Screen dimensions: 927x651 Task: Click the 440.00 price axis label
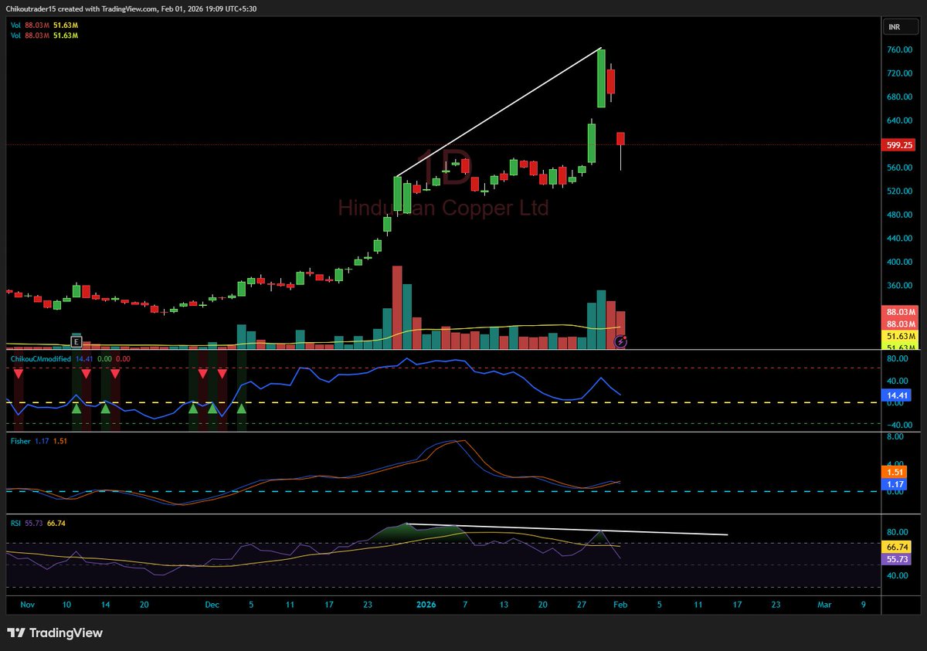pos(901,239)
